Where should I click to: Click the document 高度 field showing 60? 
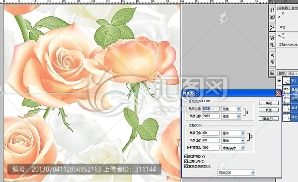pyautogui.click(x=211, y=140)
